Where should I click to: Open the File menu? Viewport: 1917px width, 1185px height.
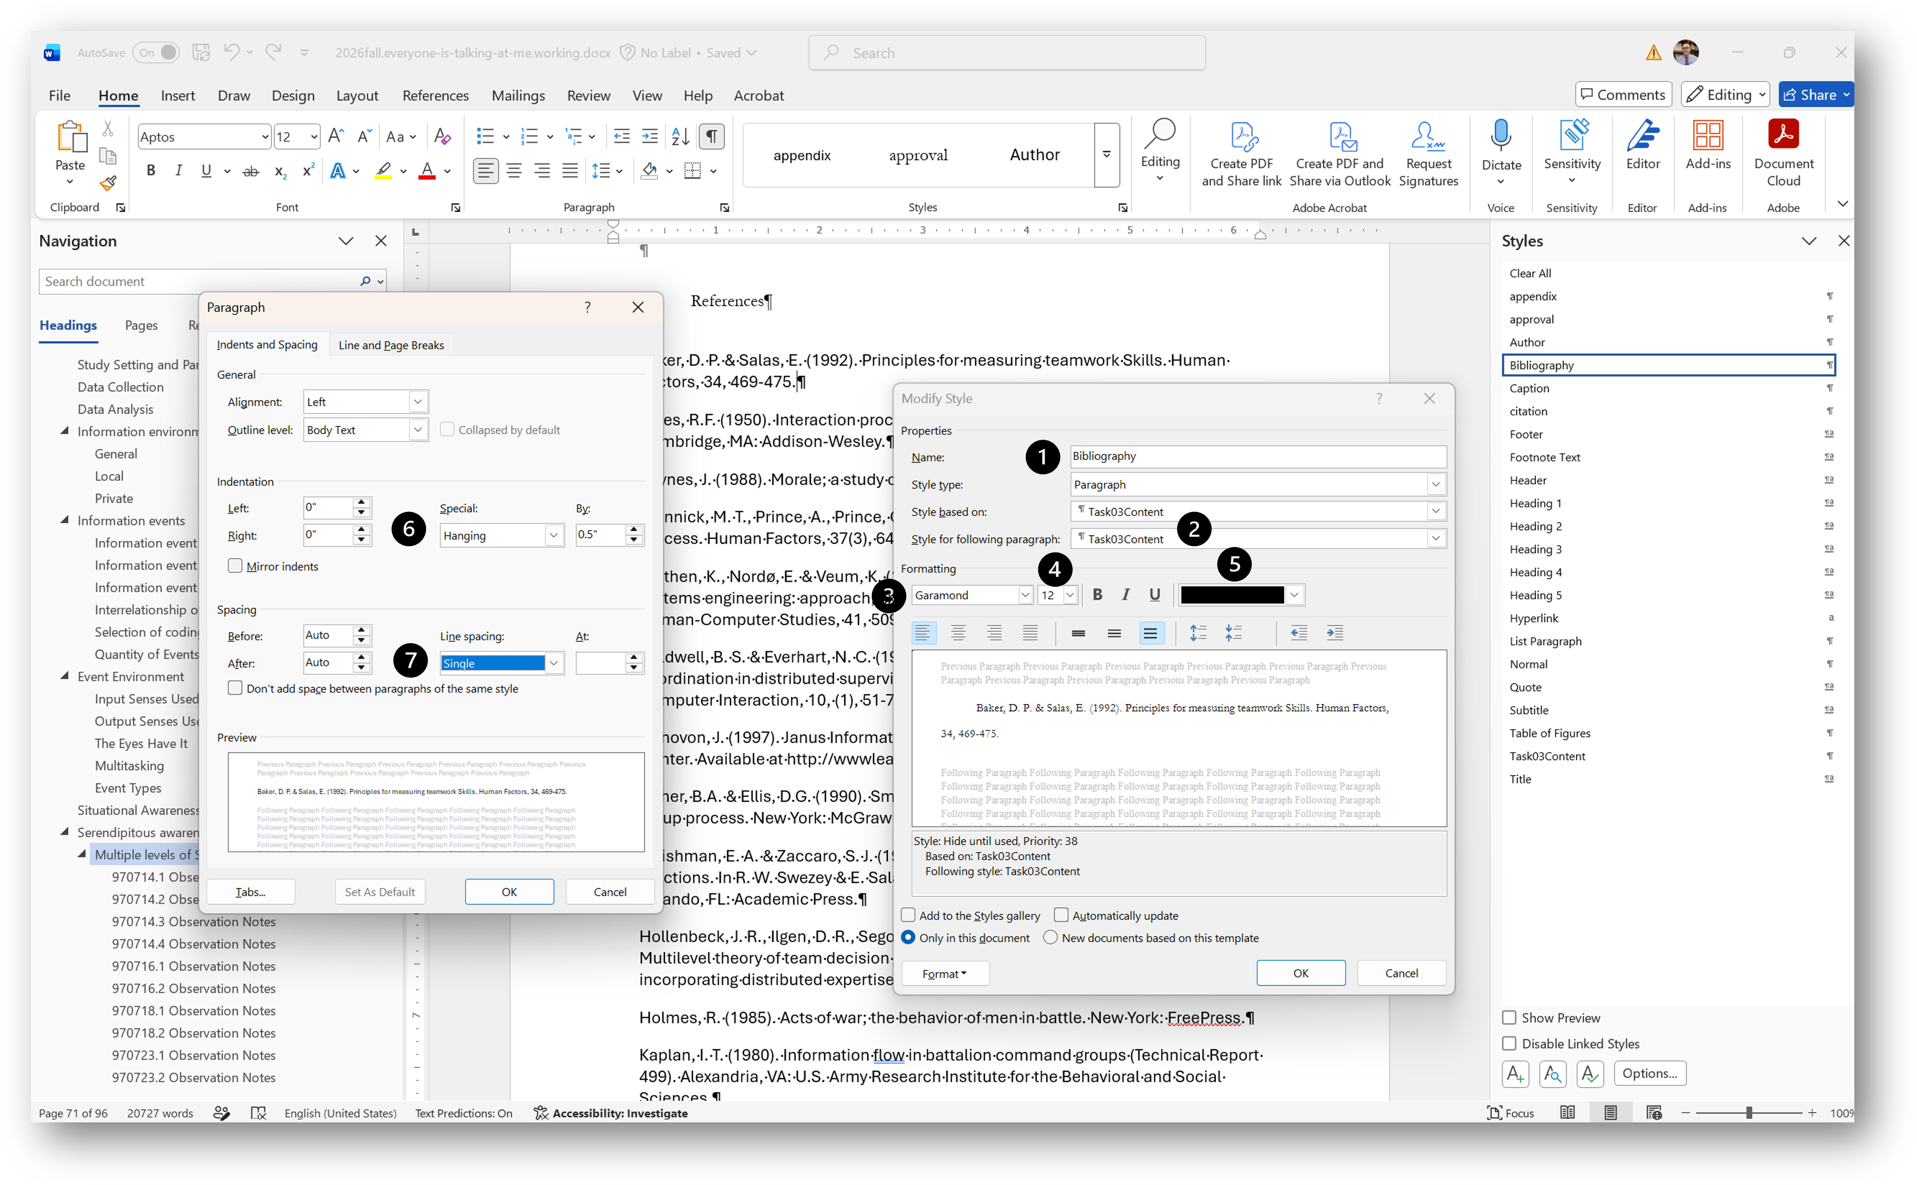(x=60, y=96)
